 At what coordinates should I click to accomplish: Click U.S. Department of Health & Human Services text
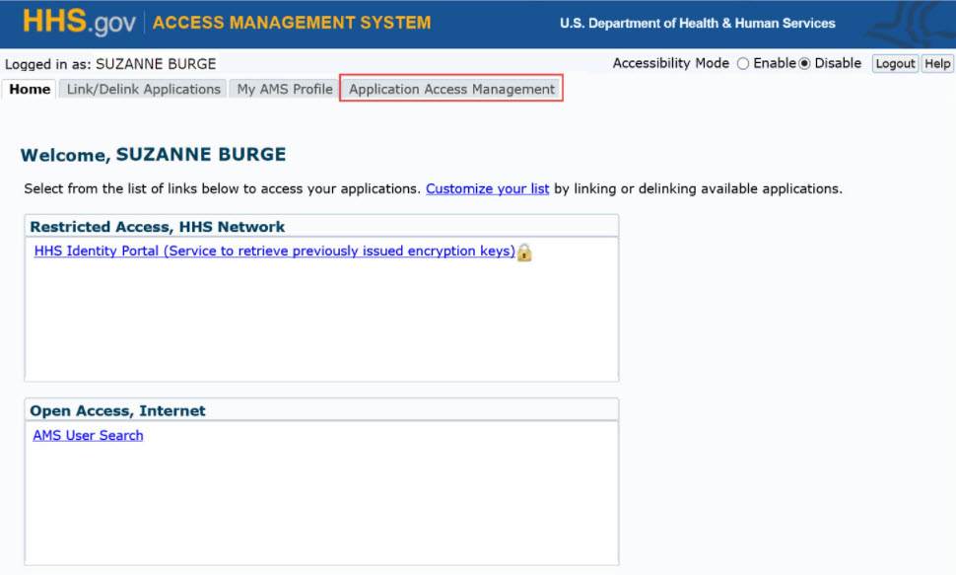(697, 24)
